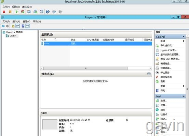Collapse the checkpoints panel with round chevron
The width and height of the screenshot is (189, 136).
click(x=149, y=74)
